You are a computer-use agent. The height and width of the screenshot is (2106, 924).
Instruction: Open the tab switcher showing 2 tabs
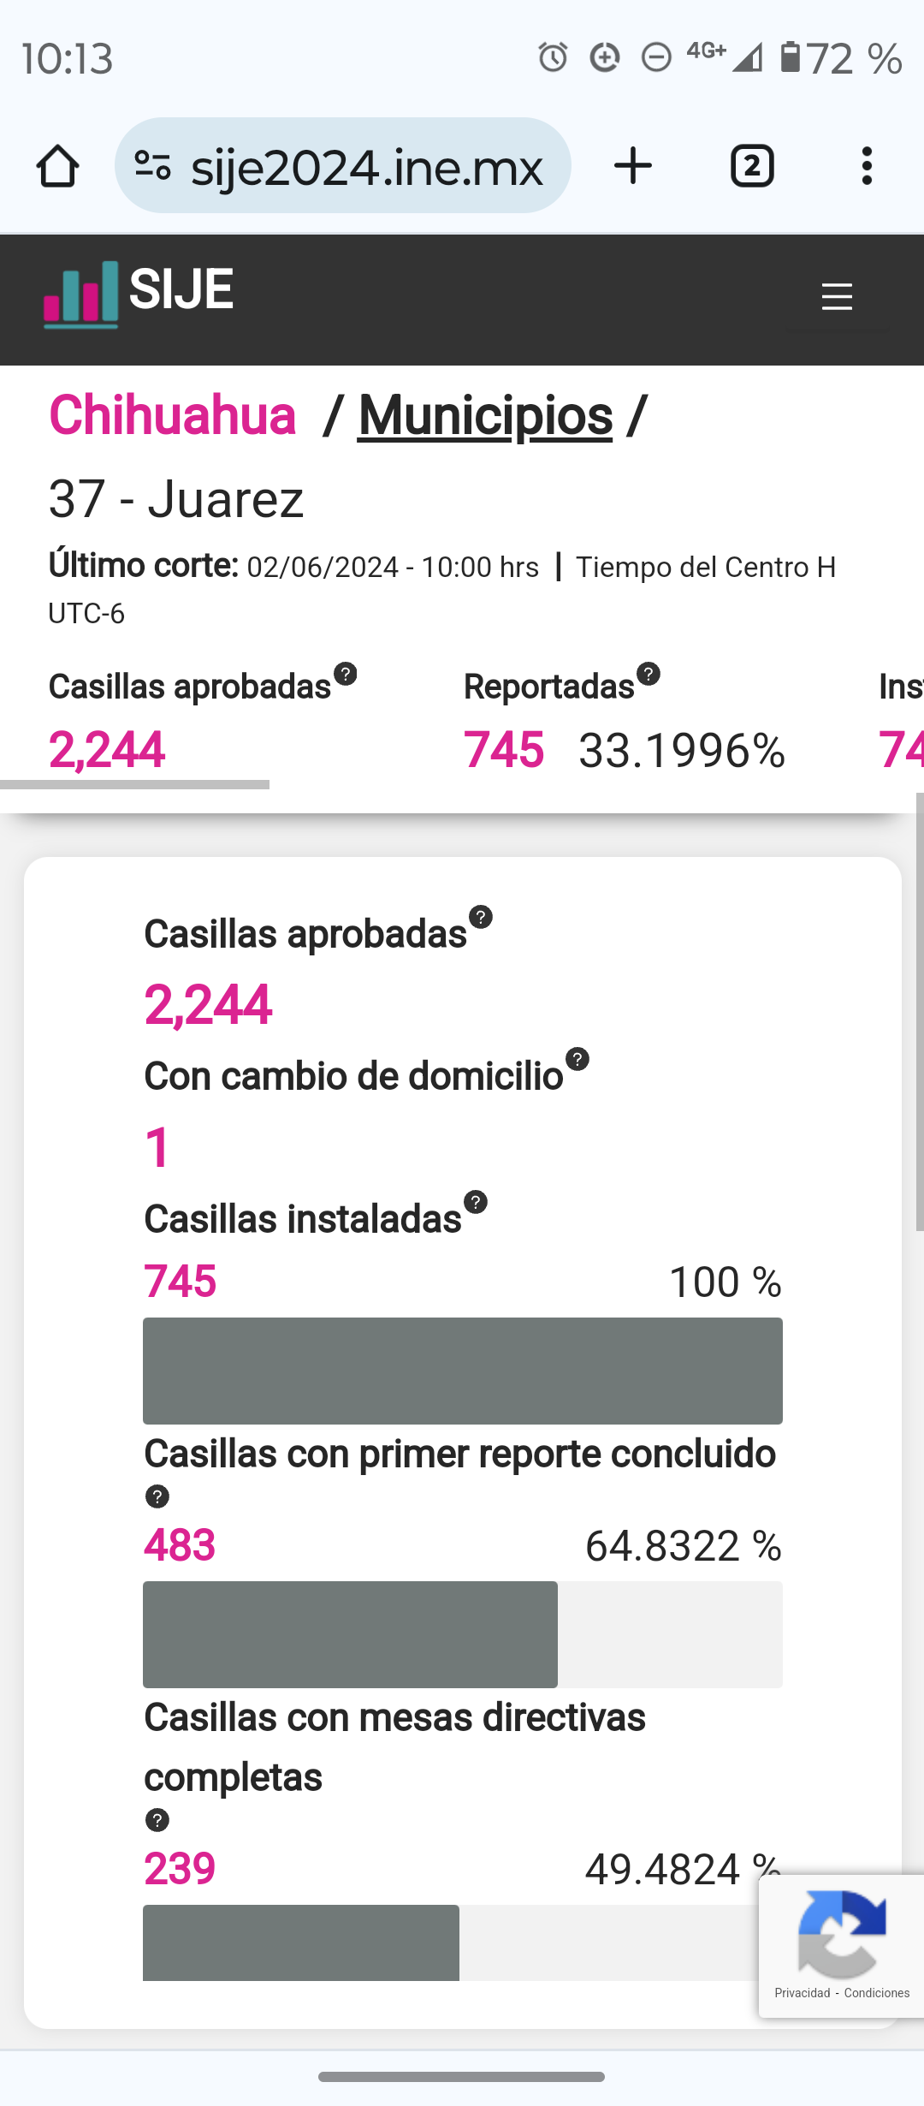752,165
